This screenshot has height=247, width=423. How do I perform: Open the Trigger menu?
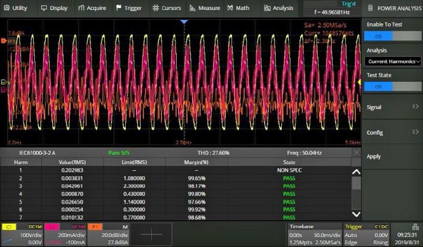pyautogui.click(x=128, y=8)
